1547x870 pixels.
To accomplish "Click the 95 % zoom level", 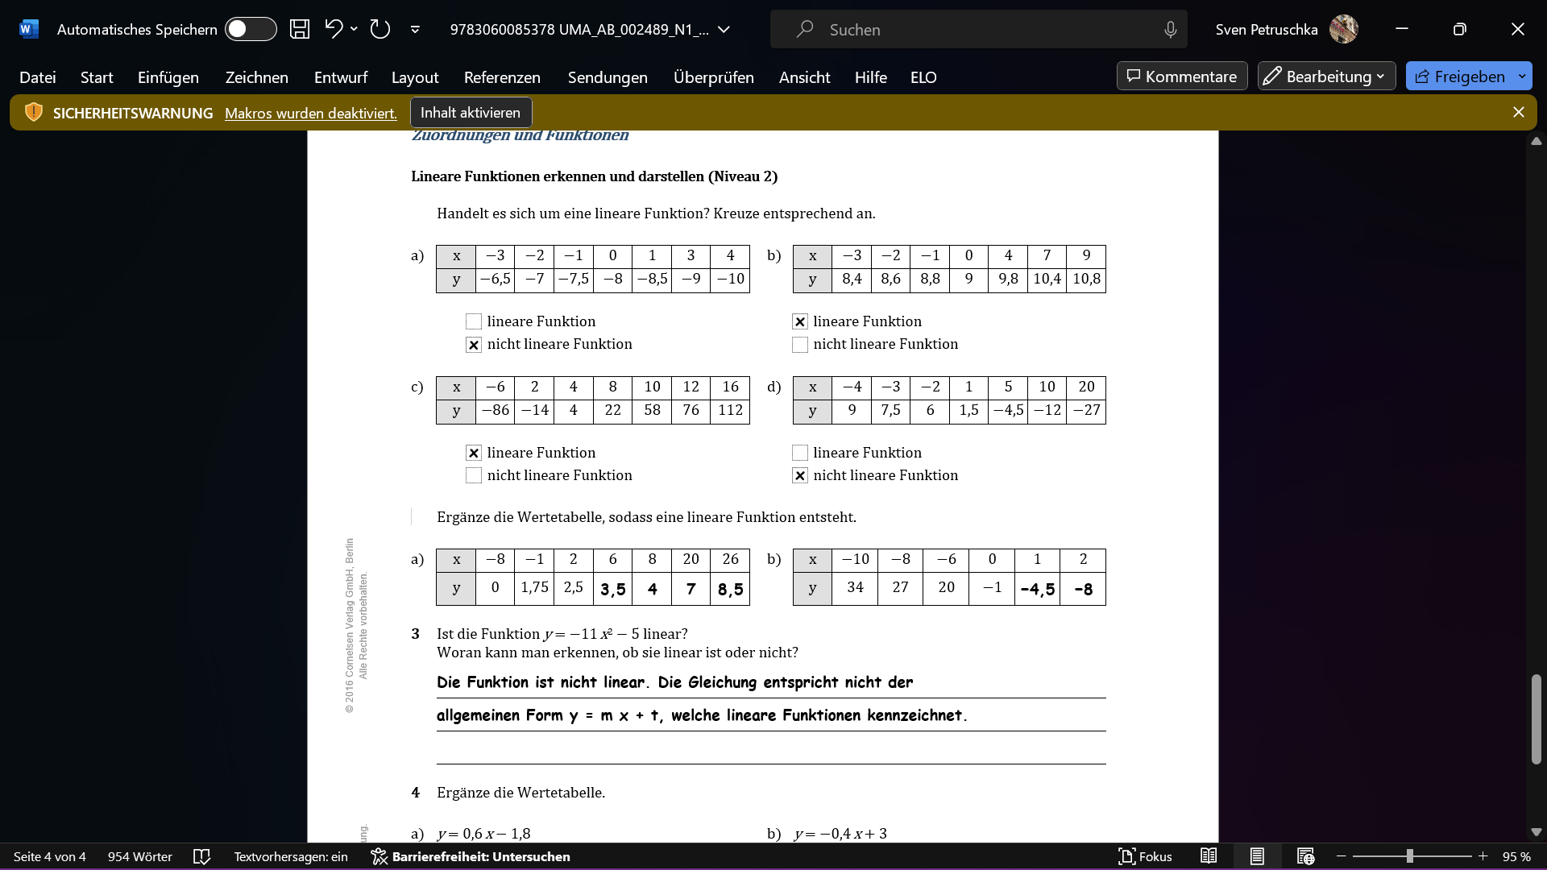I will pyautogui.click(x=1516, y=856).
